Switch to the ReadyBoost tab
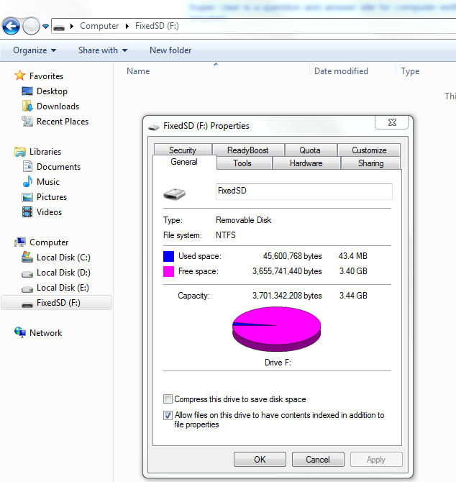 pyautogui.click(x=248, y=150)
